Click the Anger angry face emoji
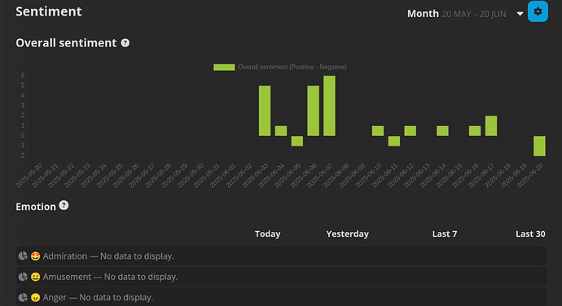The image size is (562, 306). (x=35, y=298)
